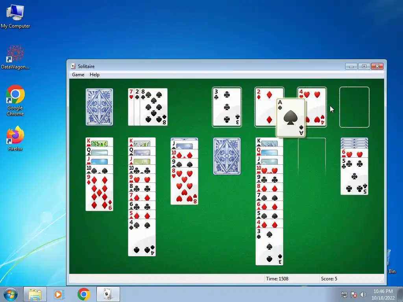Viewport: 403px width, 302px height.
Task: Select the 9 of diamonds in first column
Action: pos(99,192)
